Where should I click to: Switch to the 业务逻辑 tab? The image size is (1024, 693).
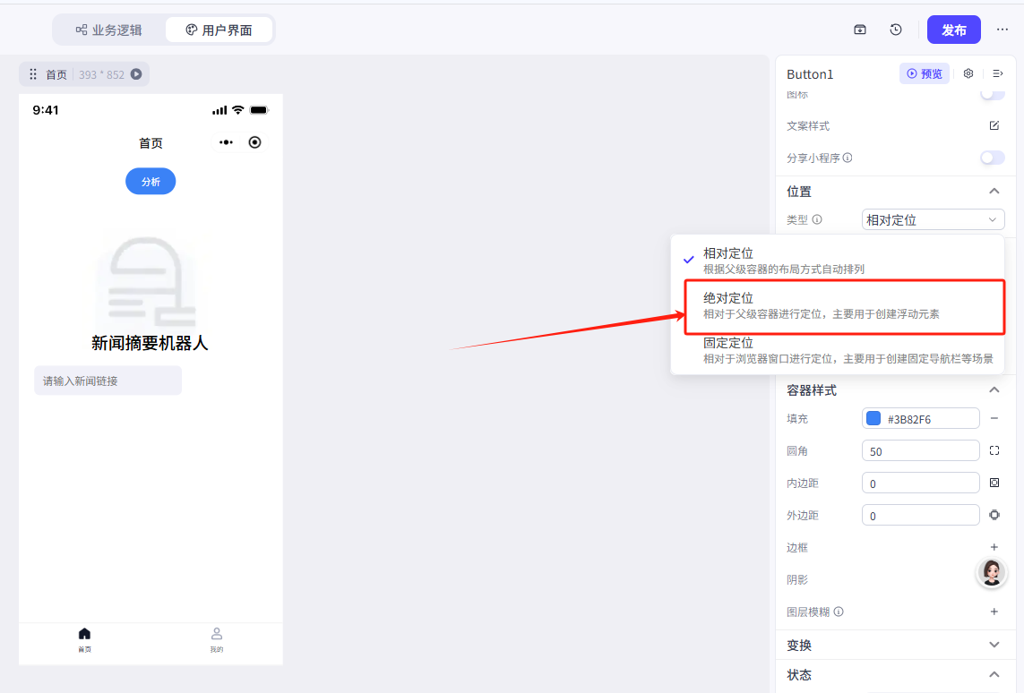click(109, 30)
